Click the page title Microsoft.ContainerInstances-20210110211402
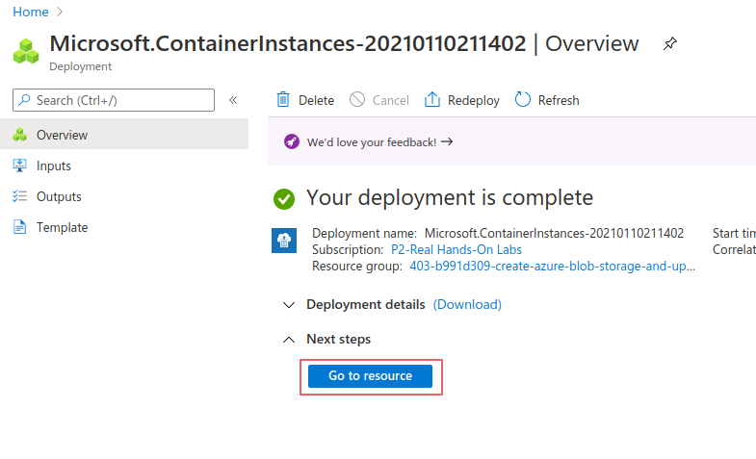Image resolution: width=756 pixels, height=459 pixels. pos(288,43)
